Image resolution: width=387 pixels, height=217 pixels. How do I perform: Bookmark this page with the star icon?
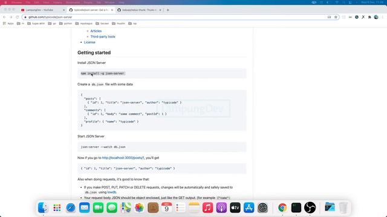(336, 17)
